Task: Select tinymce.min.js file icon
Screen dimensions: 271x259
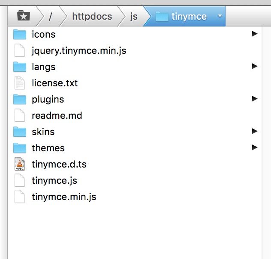Action: 20,197
